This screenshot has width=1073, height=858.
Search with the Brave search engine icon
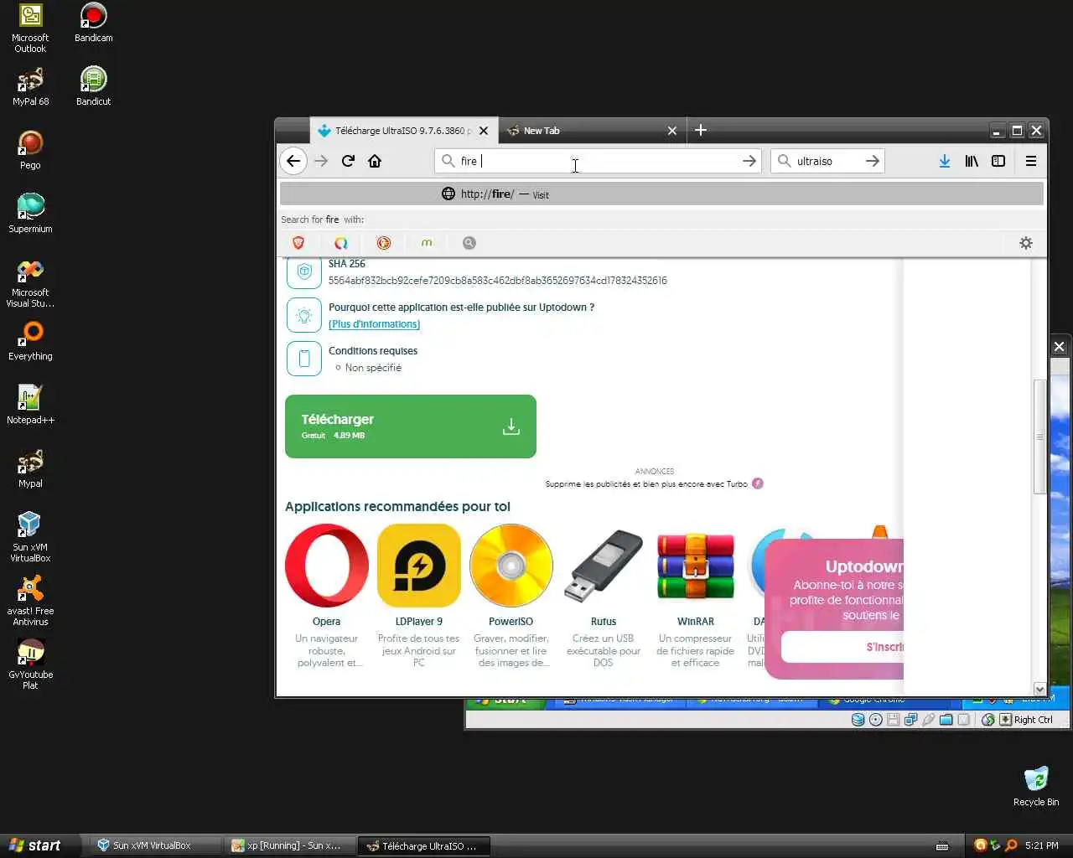(298, 243)
